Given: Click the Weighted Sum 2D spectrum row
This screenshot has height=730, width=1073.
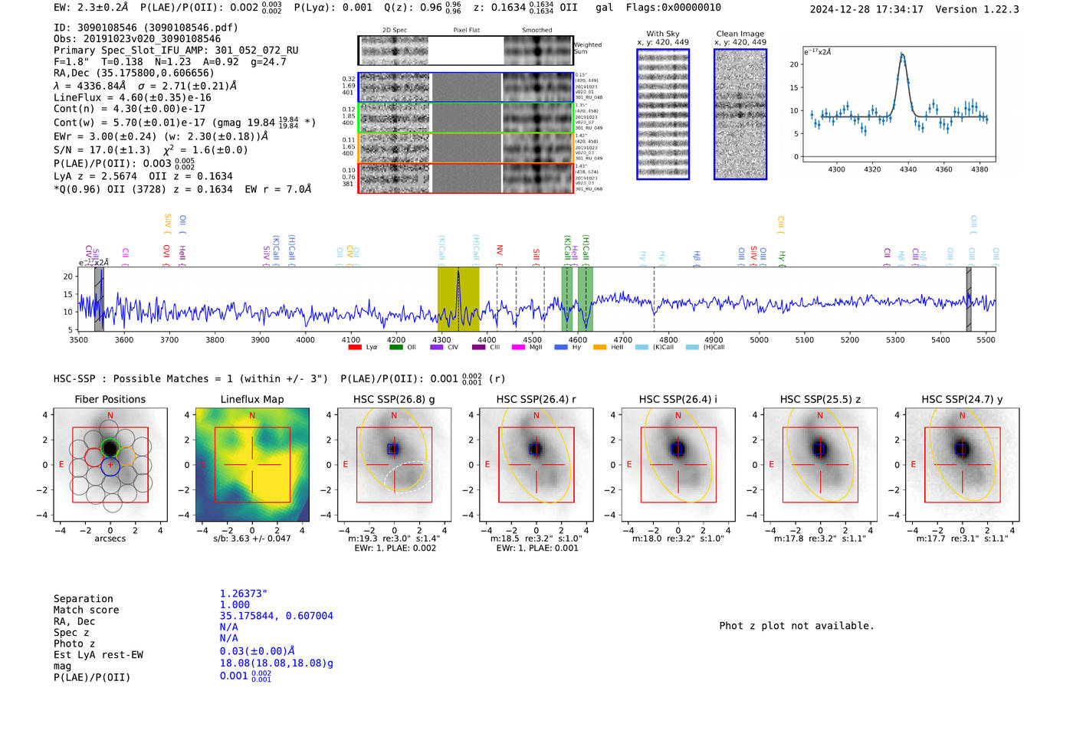Looking at the screenshot, I should [x=465, y=51].
